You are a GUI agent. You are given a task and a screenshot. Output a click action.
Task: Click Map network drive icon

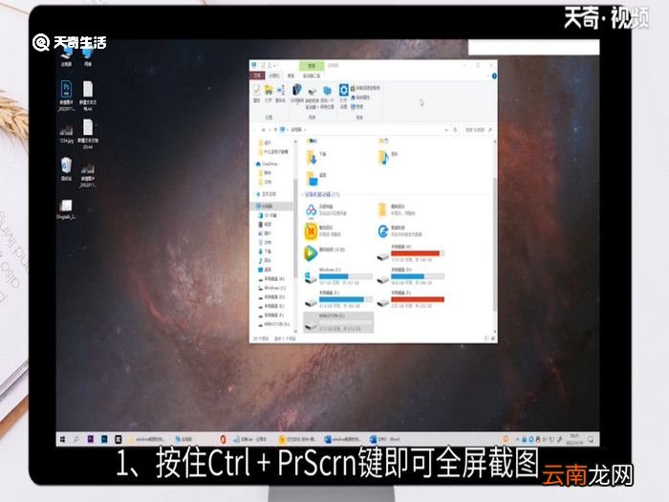tap(313, 97)
